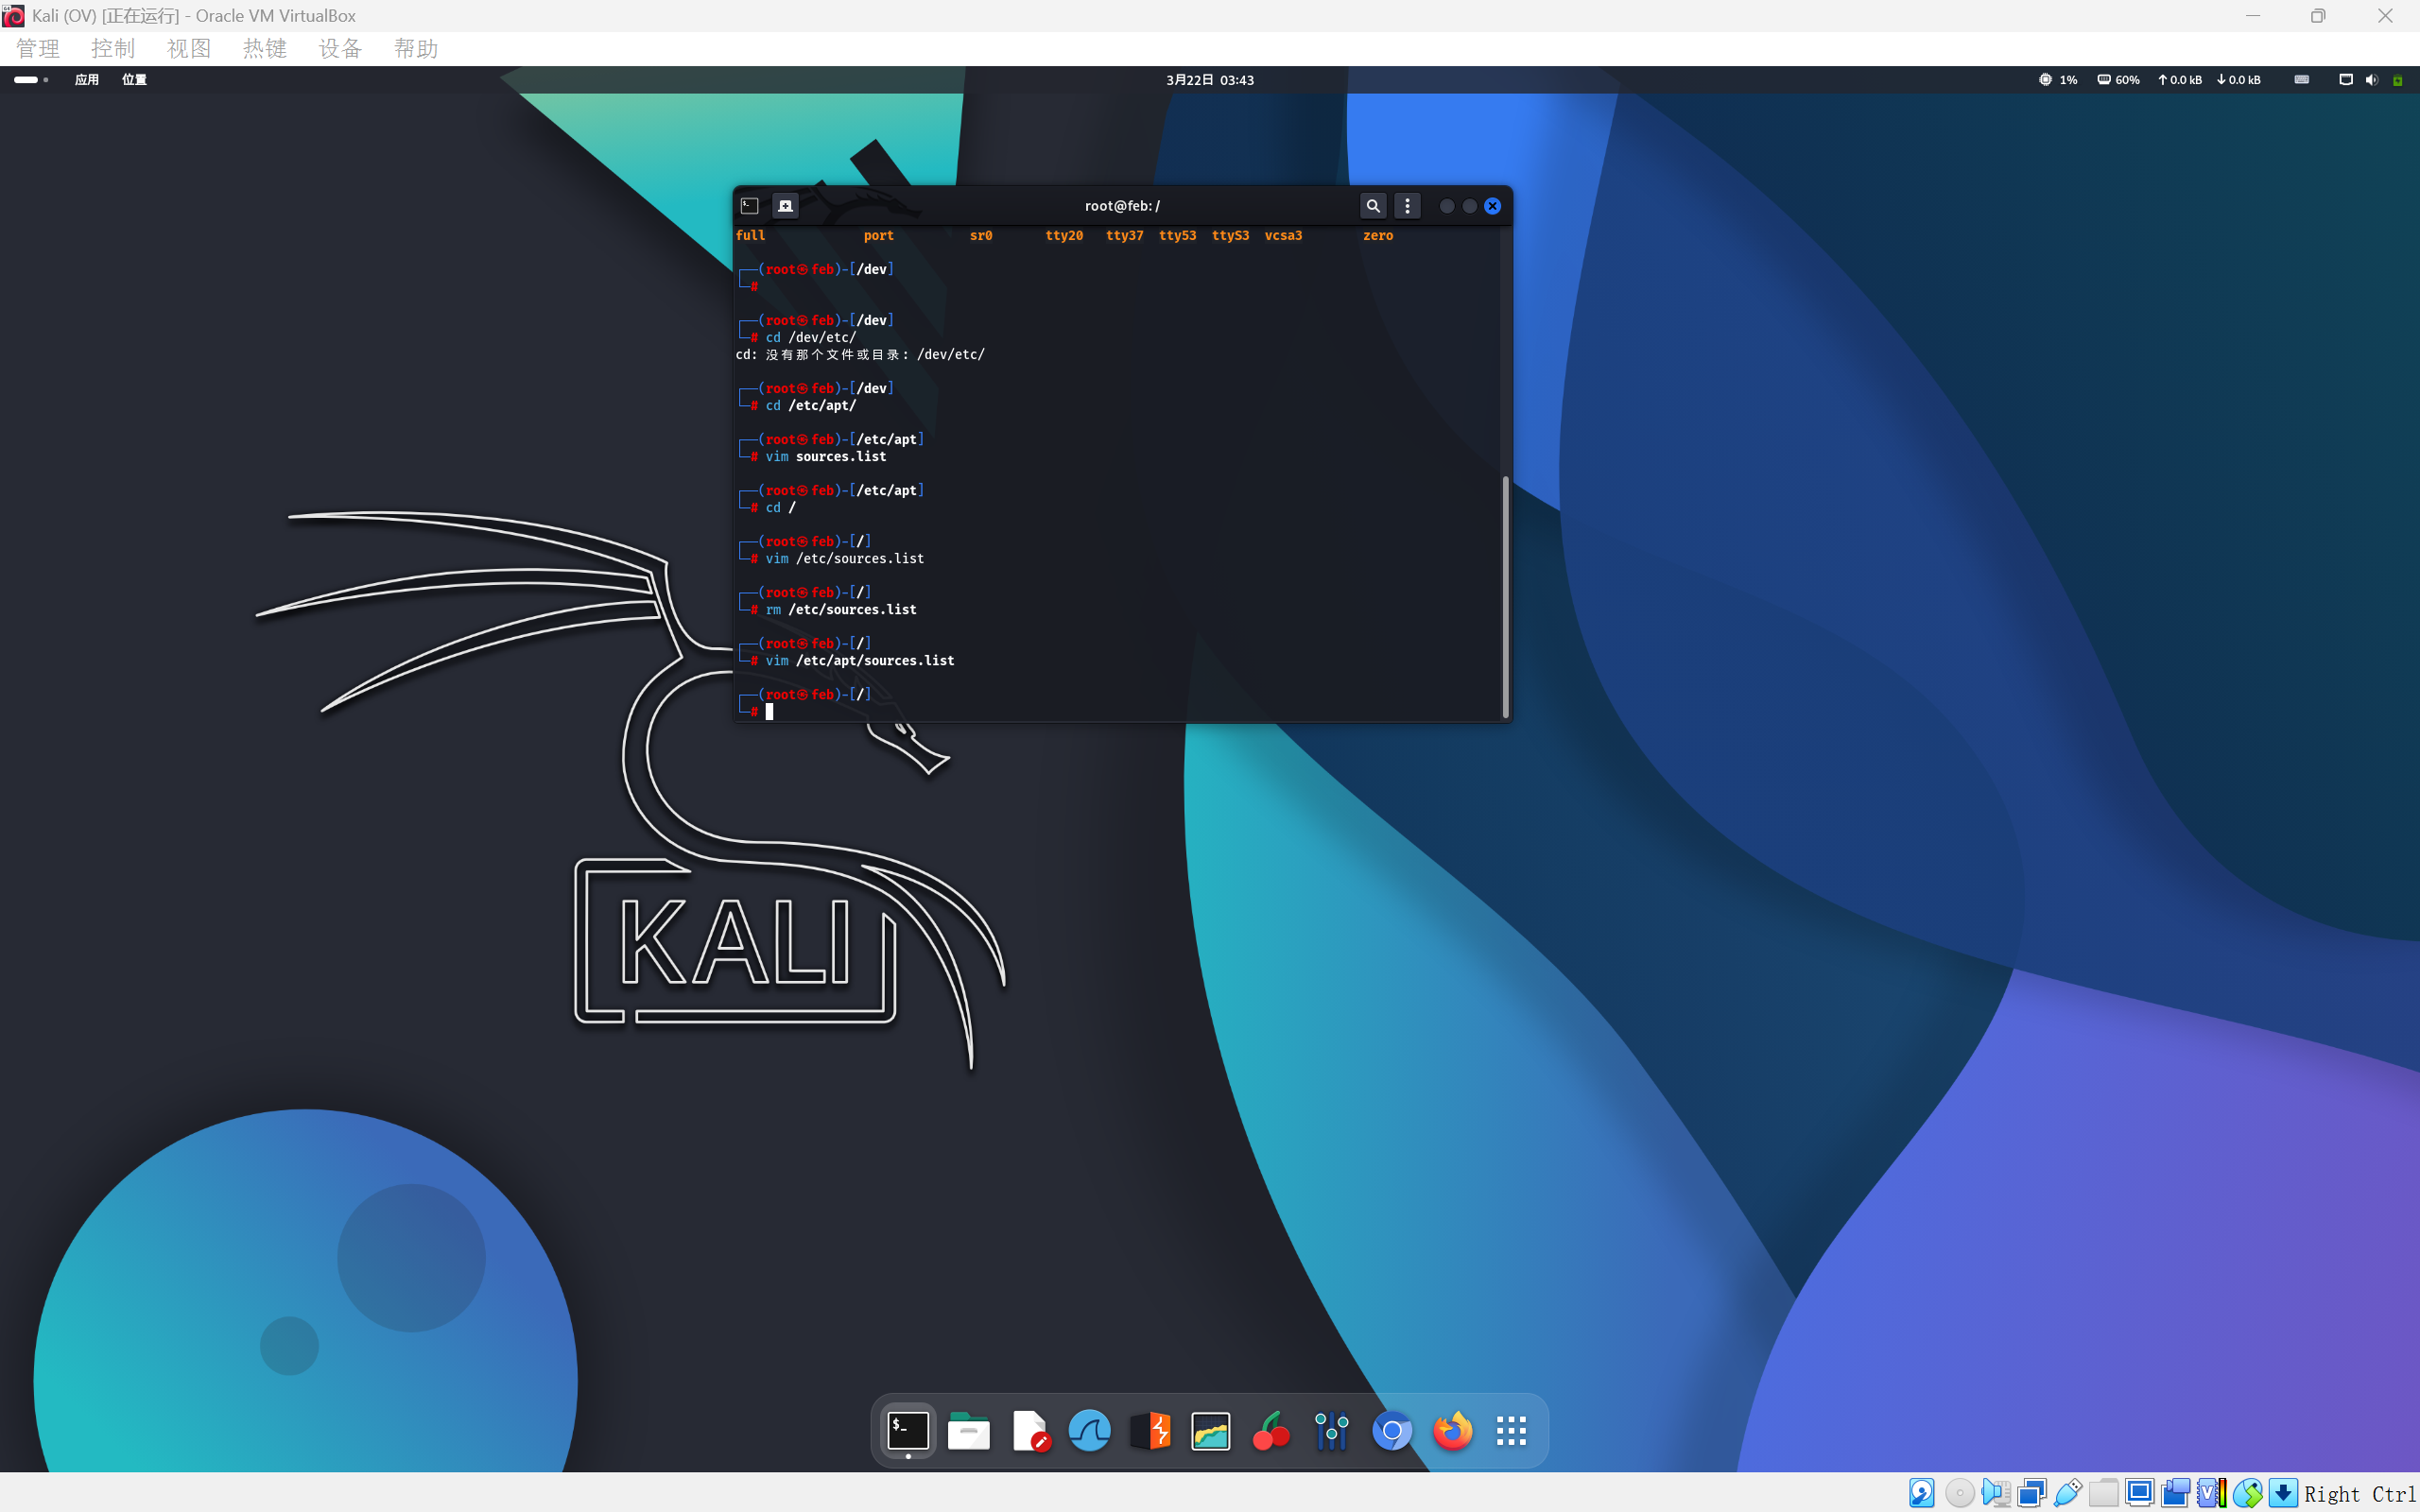Open the terminal search button
This screenshot has height=1512, width=2420.
[1373, 206]
